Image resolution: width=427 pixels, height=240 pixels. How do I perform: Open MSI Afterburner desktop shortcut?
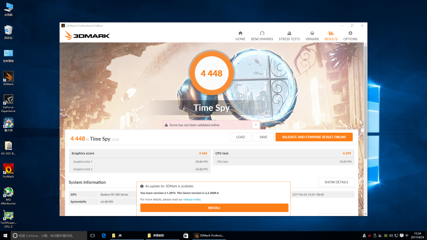point(8,196)
